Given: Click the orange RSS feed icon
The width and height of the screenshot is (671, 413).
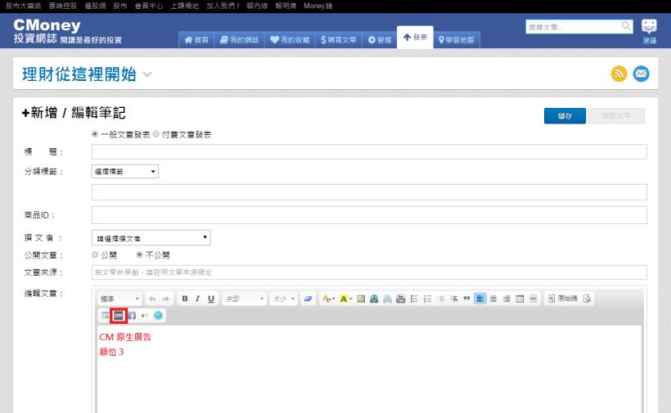Looking at the screenshot, I should pyautogui.click(x=619, y=74).
